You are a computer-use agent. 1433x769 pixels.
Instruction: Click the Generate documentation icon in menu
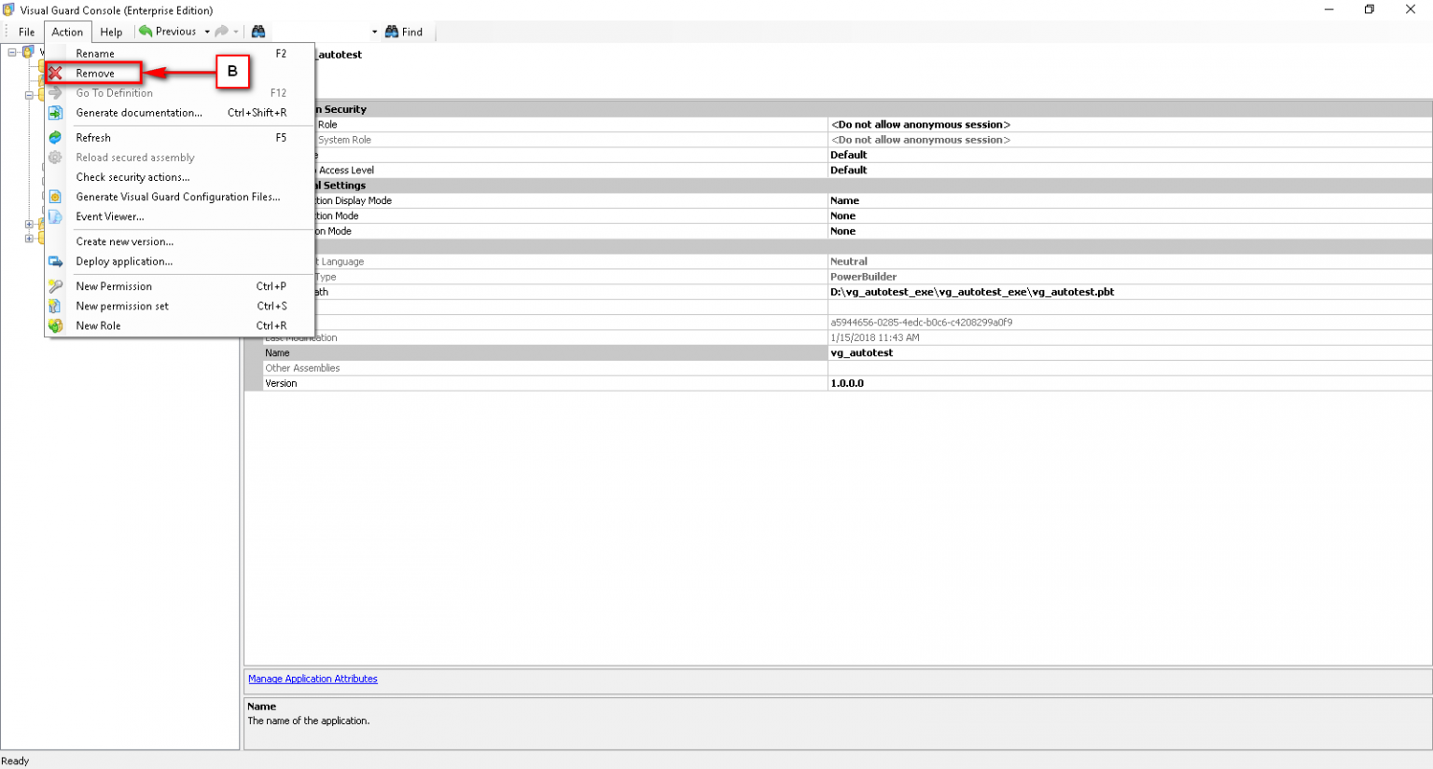click(55, 113)
